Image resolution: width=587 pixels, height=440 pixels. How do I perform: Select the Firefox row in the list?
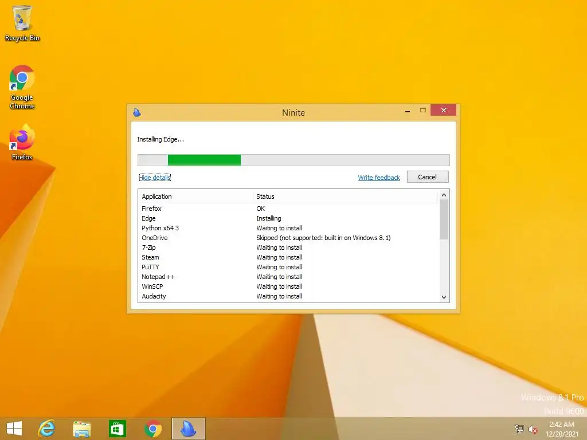(x=289, y=209)
